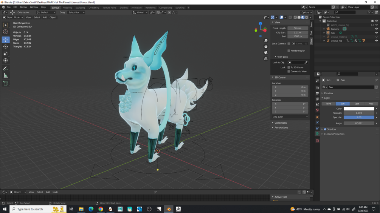This screenshot has height=213, width=380.
Task: Toggle X-ray view icon in header
Action: click(290, 17)
